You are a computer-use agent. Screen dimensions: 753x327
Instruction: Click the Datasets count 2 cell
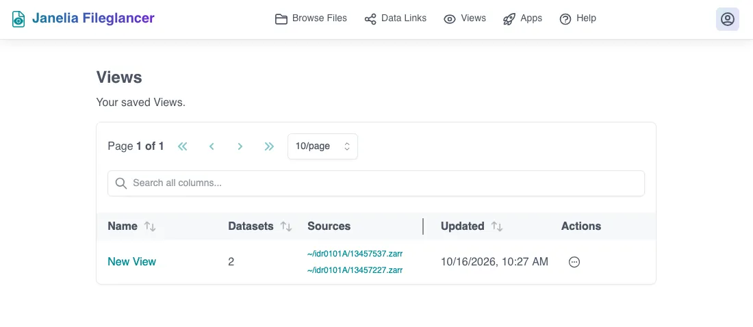click(x=231, y=262)
